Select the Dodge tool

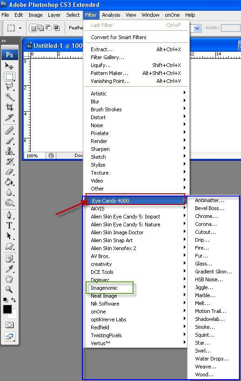tap(9, 203)
